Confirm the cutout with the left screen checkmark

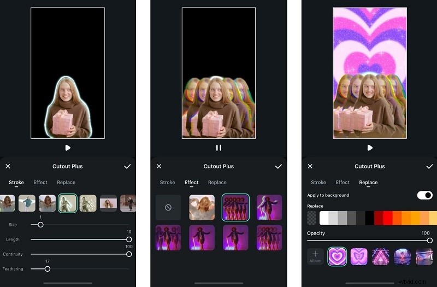(x=127, y=166)
